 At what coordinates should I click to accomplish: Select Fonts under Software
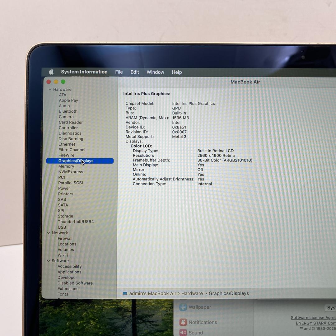tap(63, 294)
